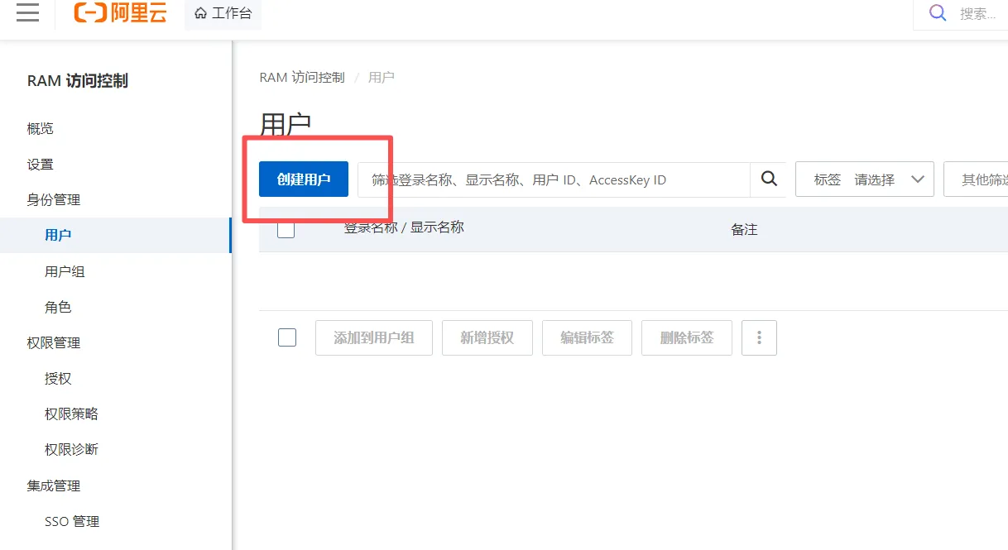Select 用户 in the sidebar
Screen dimensions: 1008x550
tap(115, 235)
